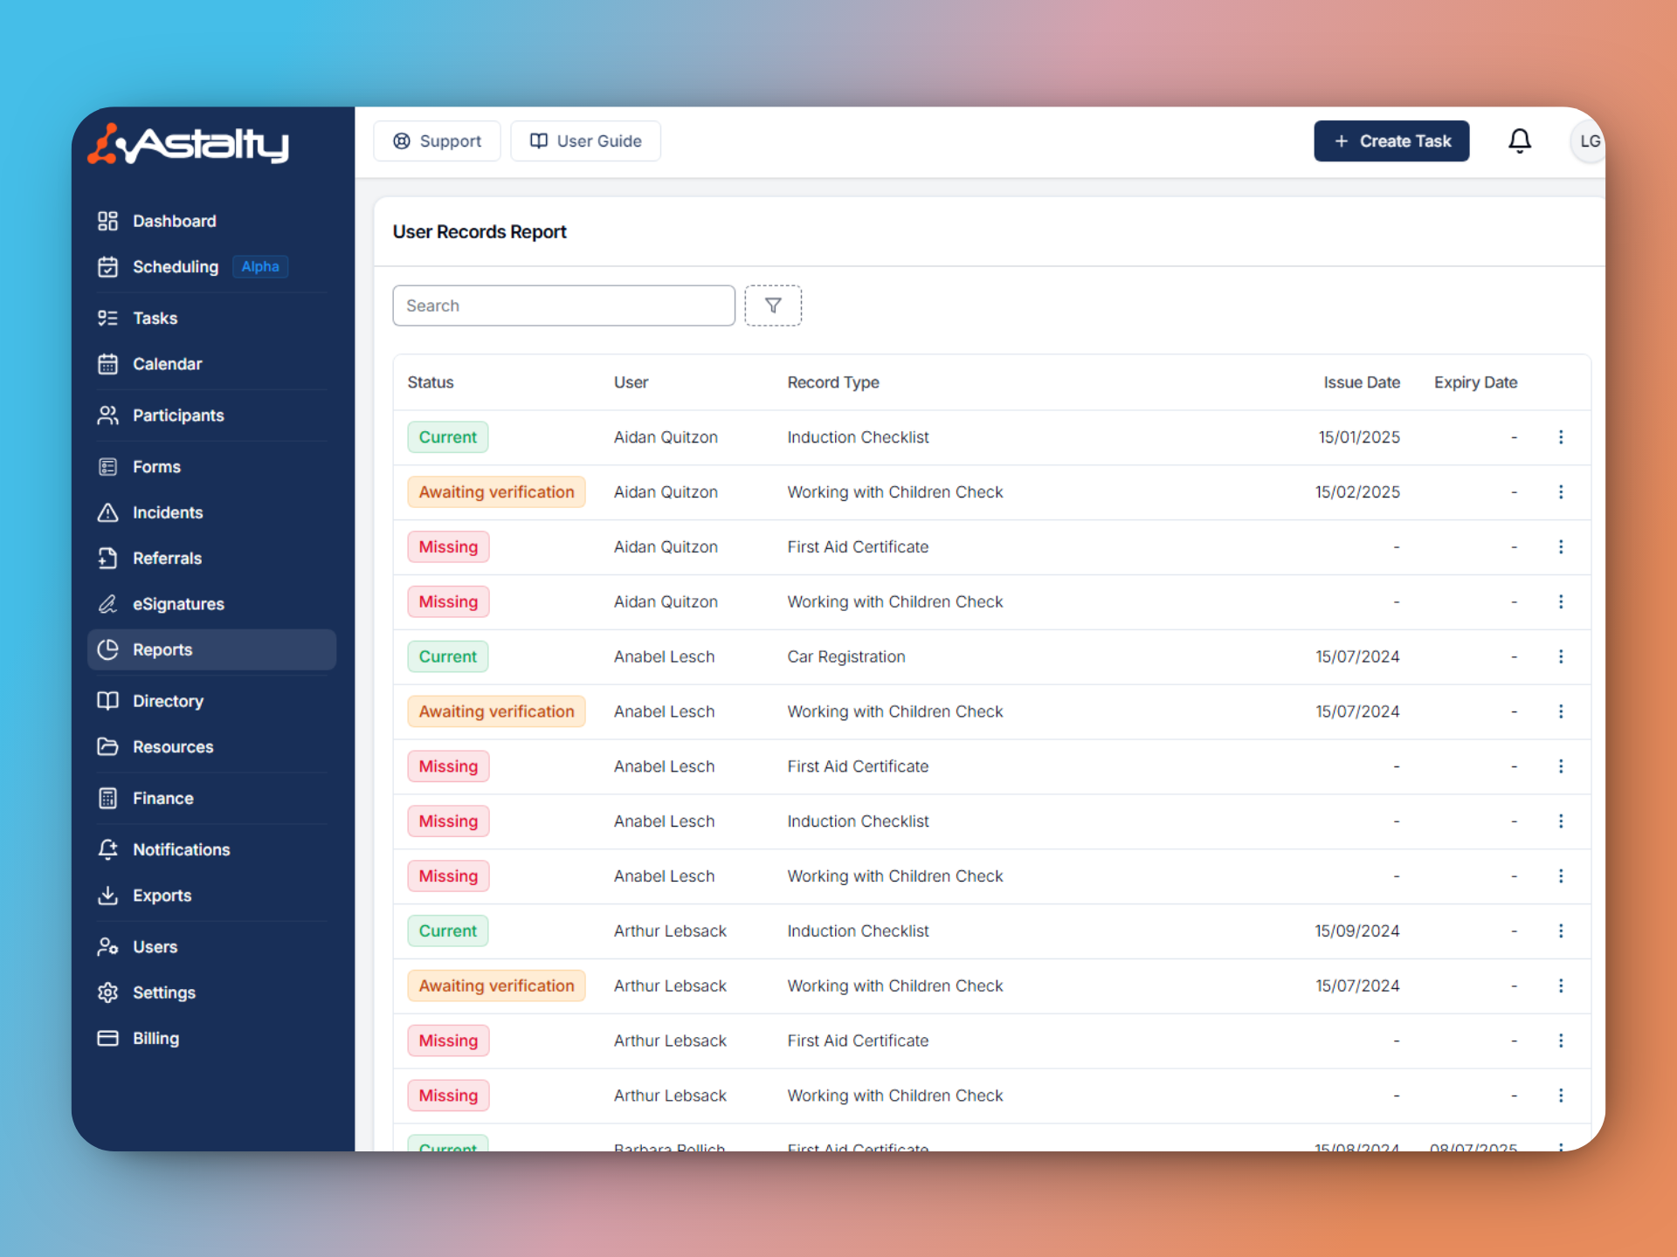This screenshot has width=1677, height=1257.
Task: Click the Astalty logo
Action: point(189,145)
